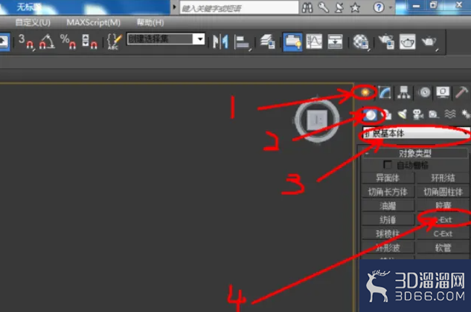
Task: Click the C-Ext button
Action: click(x=443, y=234)
